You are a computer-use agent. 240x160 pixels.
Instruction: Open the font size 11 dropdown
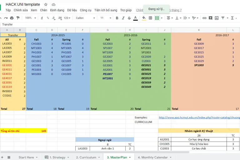coord(105,18)
